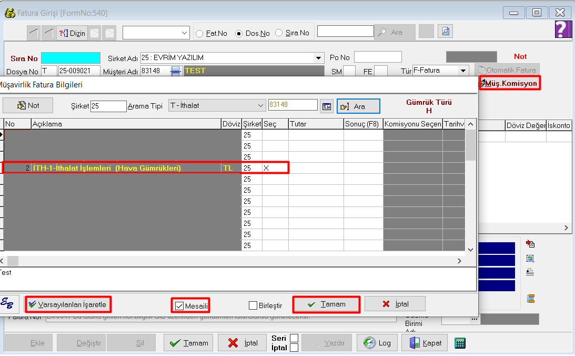Click Varsayılanları İşaretle button

(68, 304)
